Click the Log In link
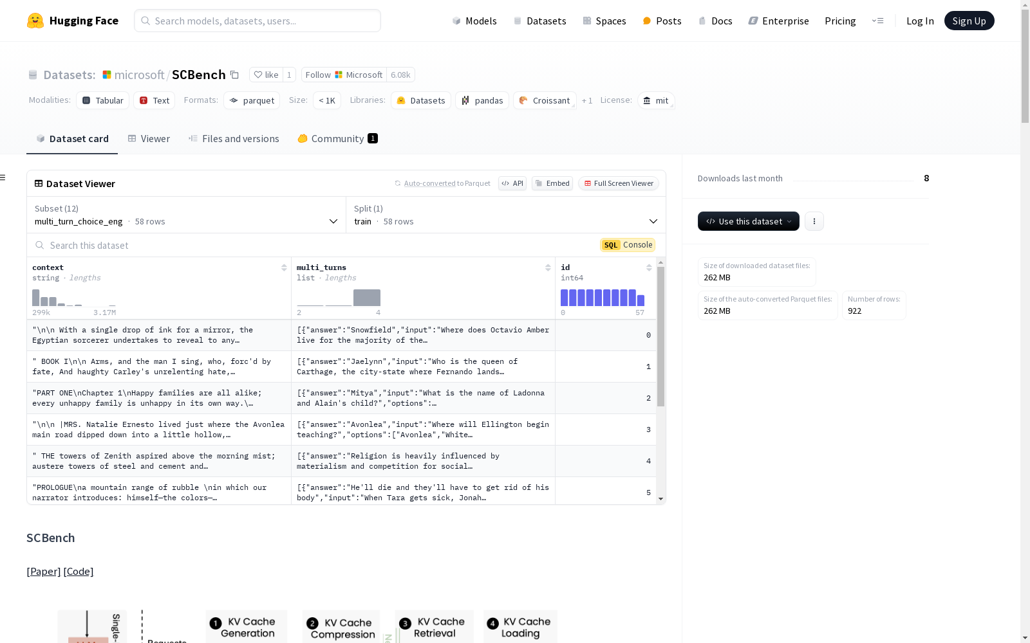This screenshot has height=643, width=1030. tap(920, 21)
